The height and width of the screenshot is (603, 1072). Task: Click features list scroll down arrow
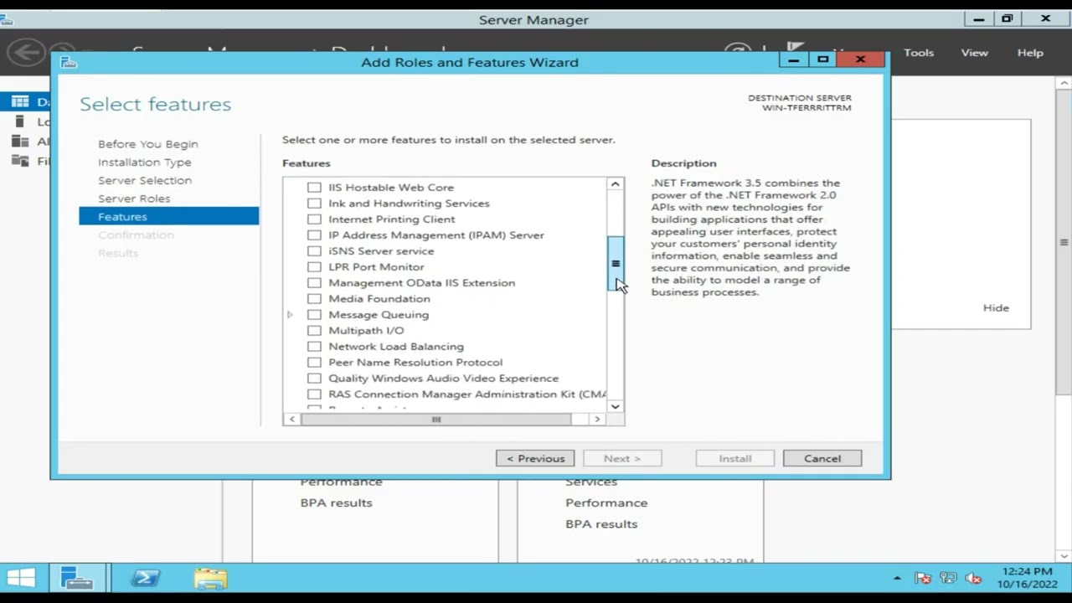[x=616, y=406]
